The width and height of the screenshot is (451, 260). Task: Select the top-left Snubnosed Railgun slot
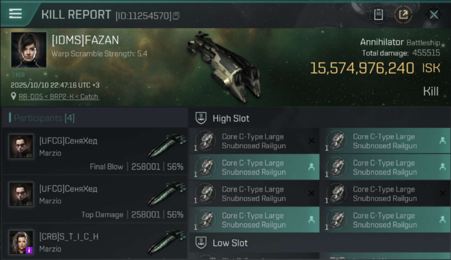[254, 141]
